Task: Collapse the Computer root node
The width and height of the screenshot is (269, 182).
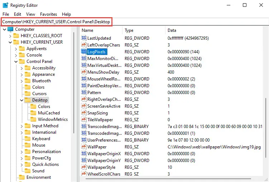Action: click(x=4, y=29)
